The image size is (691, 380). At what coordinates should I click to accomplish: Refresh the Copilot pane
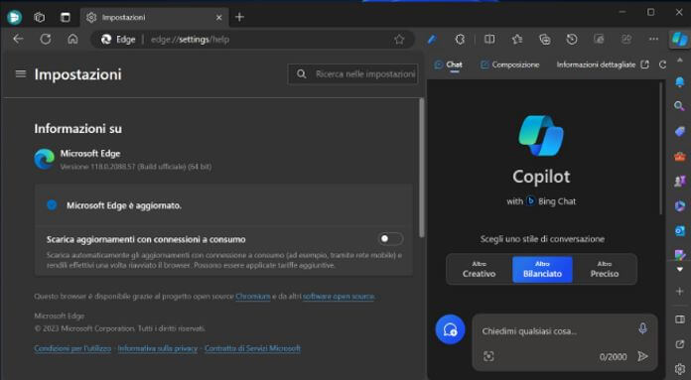coord(662,64)
